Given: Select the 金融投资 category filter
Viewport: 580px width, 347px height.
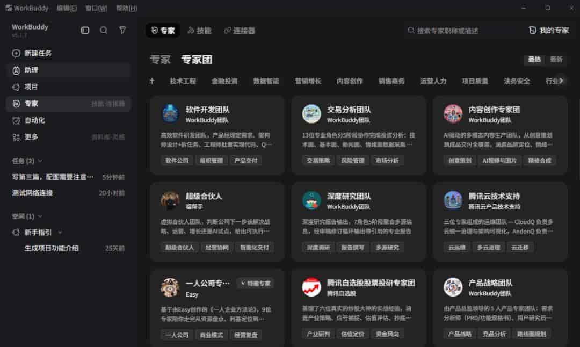Looking at the screenshot, I should (x=224, y=81).
